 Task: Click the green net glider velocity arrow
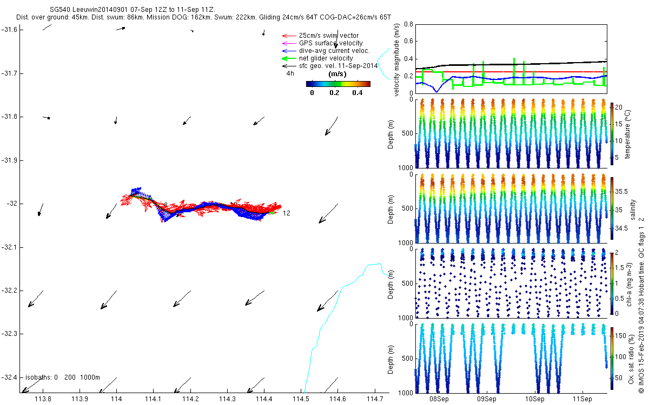(288, 58)
